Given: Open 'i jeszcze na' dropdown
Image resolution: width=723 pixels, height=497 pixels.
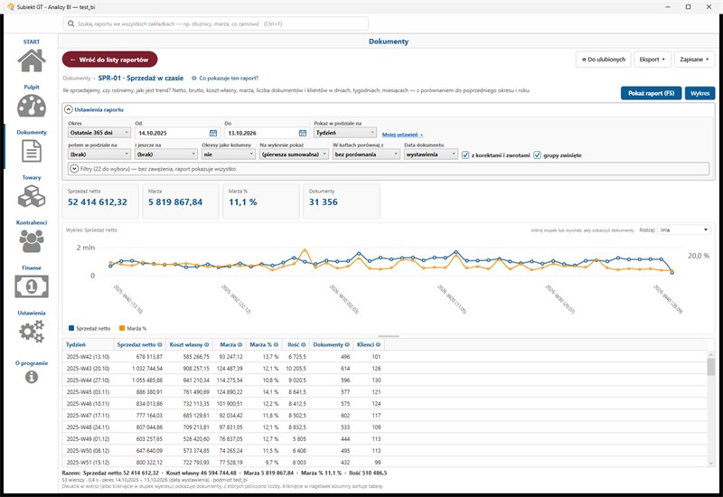Looking at the screenshot, I should [x=166, y=155].
